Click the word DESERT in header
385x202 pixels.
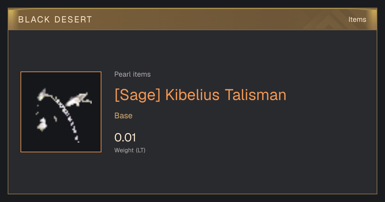click(x=73, y=20)
